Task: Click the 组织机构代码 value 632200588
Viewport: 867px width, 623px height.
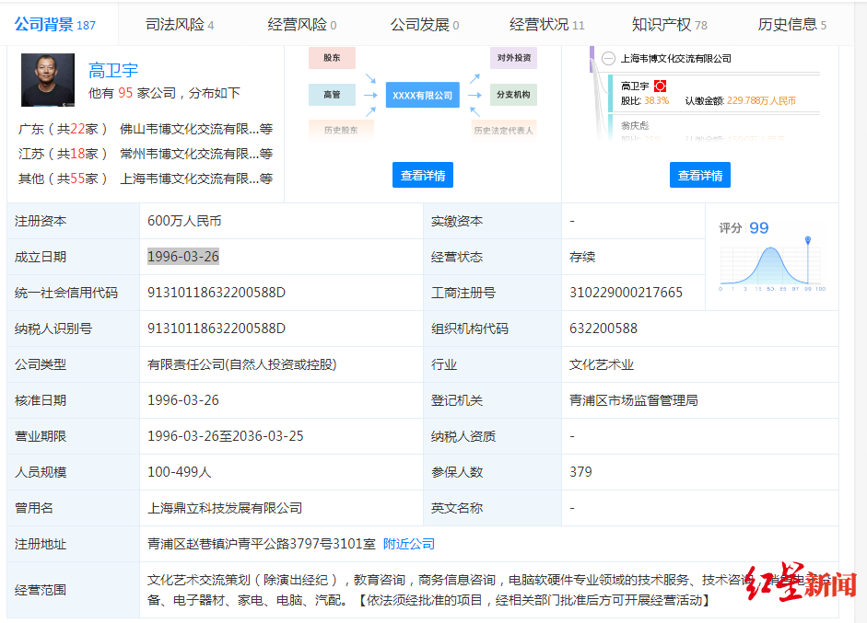Action: pyautogui.click(x=603, y=329)
